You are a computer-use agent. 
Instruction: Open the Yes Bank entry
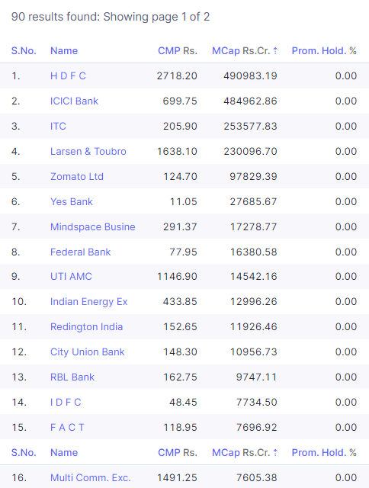click(x=72, y=201)
